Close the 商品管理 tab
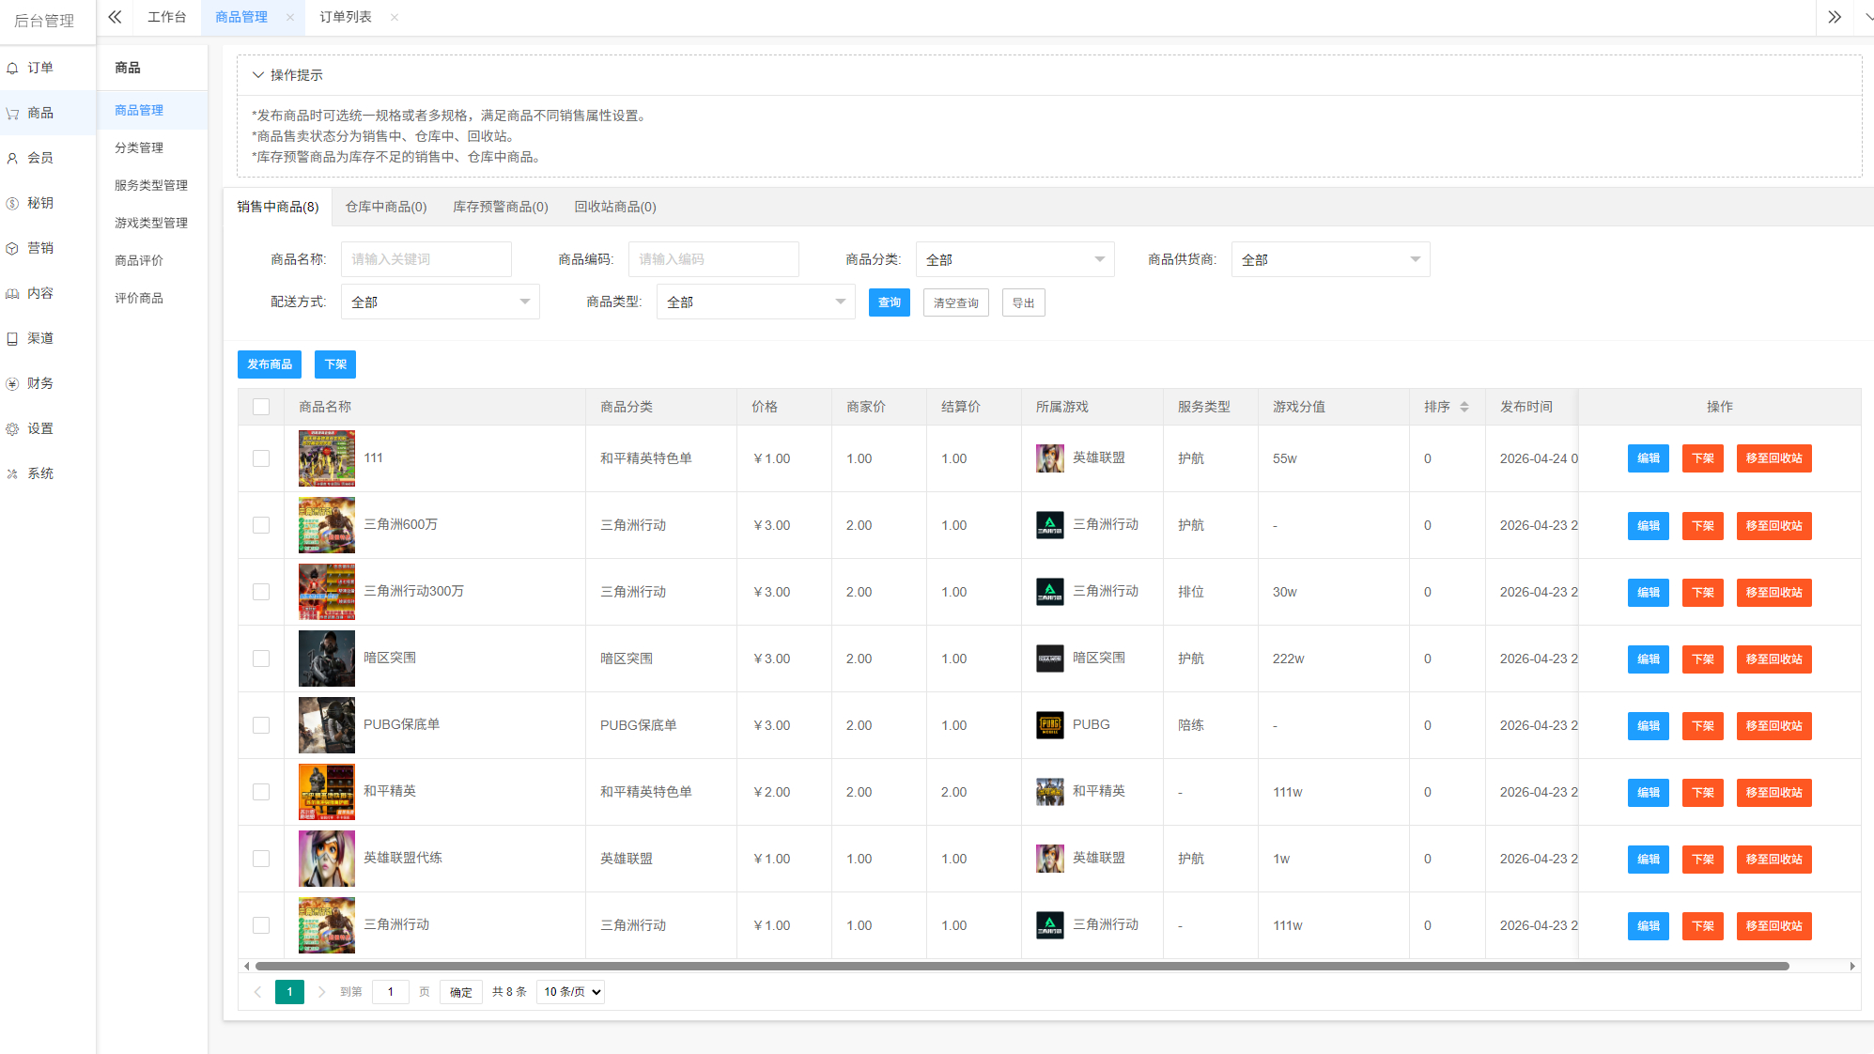The height and width of the screenshot is (1054, 1874). [x=289, y=17]
